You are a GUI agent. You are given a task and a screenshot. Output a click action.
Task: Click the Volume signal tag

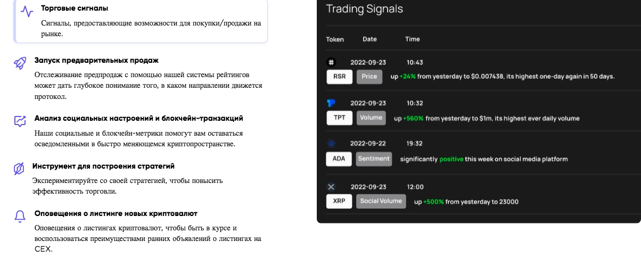pyautogui.click(x=372, y=118)
